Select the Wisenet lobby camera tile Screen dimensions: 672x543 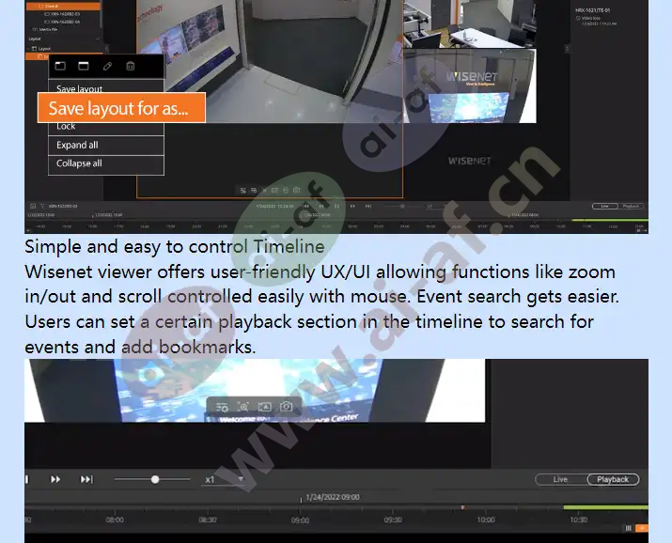point(470,86)
